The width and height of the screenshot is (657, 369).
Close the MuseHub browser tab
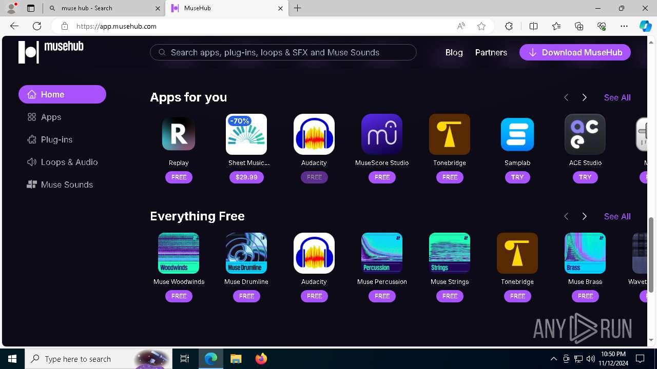(281, 8)
